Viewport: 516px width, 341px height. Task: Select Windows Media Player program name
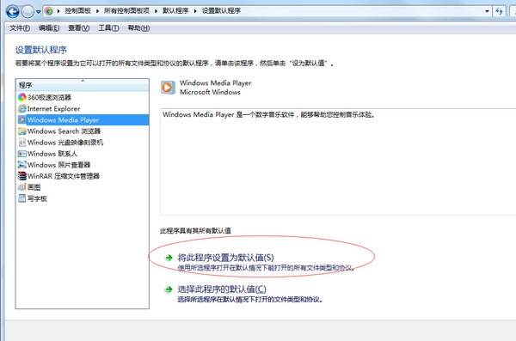coord(63,120)
